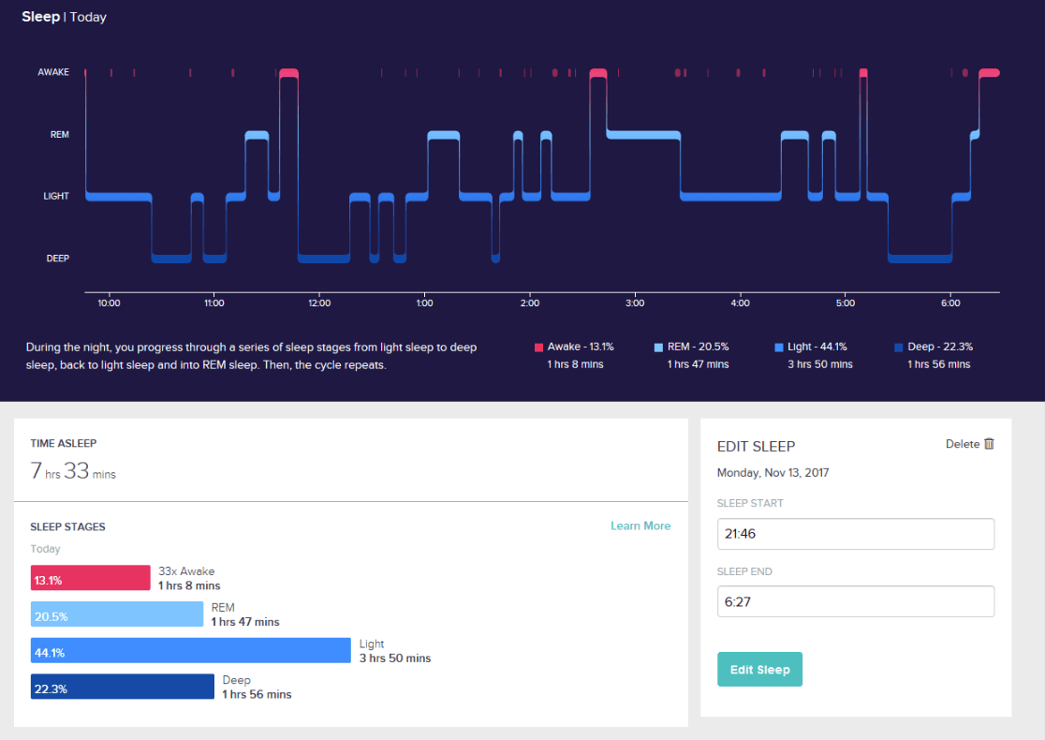This screenshot has height=740, width=1045.
Task: Click the red Awake legend square
Action: 538,348
